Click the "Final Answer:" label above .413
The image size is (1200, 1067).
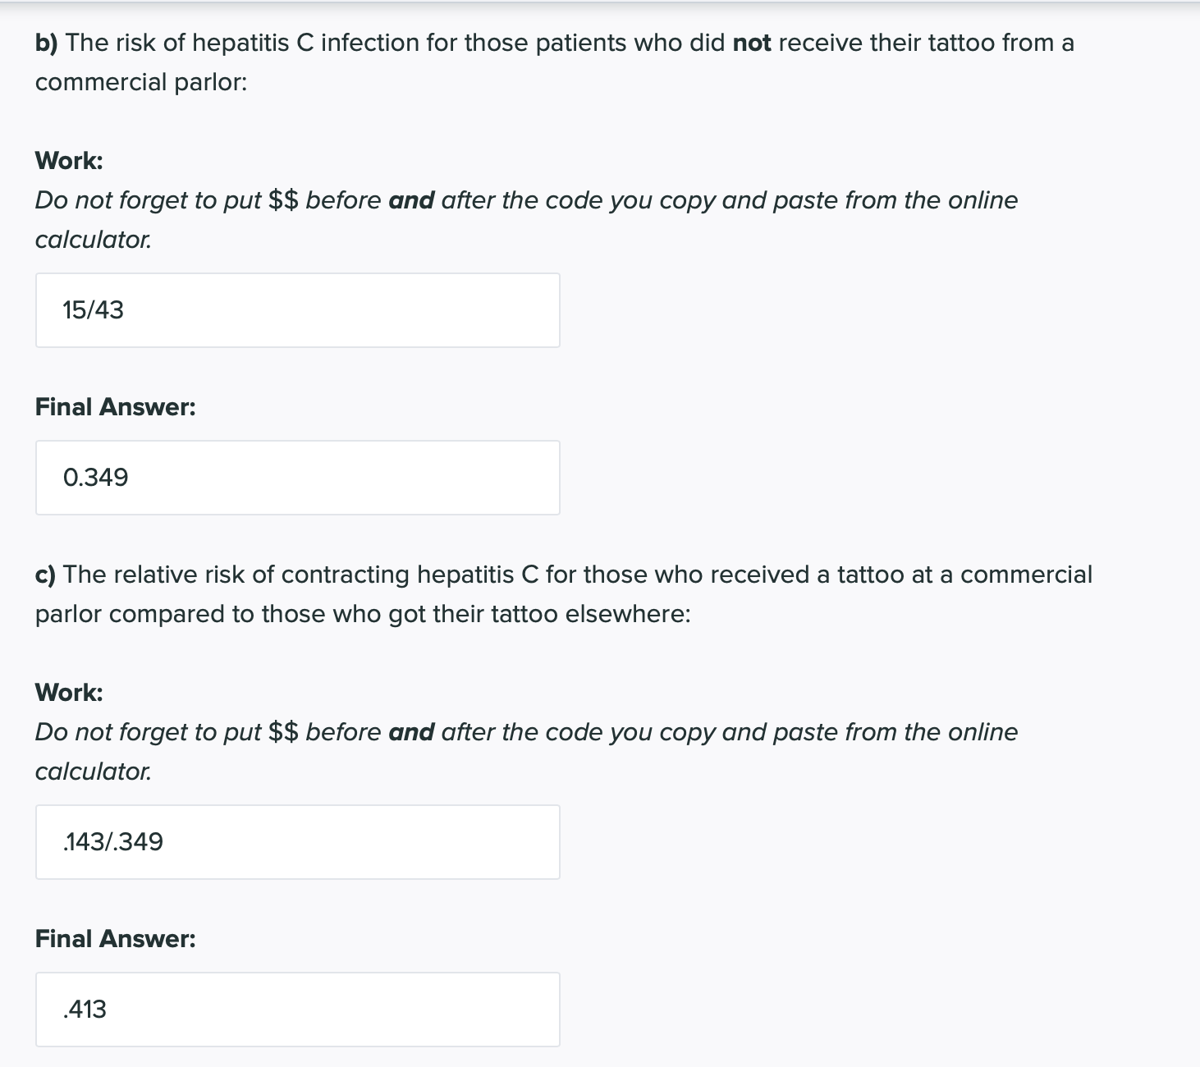[x=115, y=939]
